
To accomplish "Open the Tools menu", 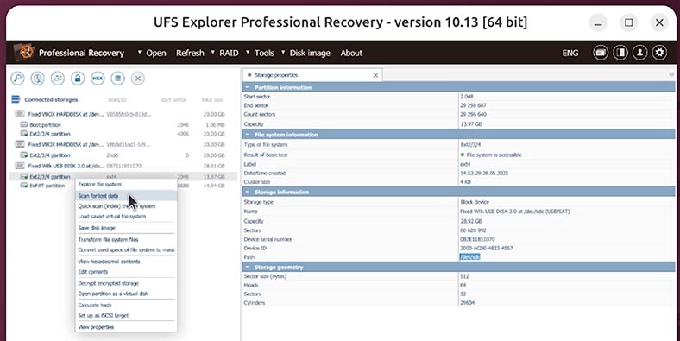I will [264, 53].
